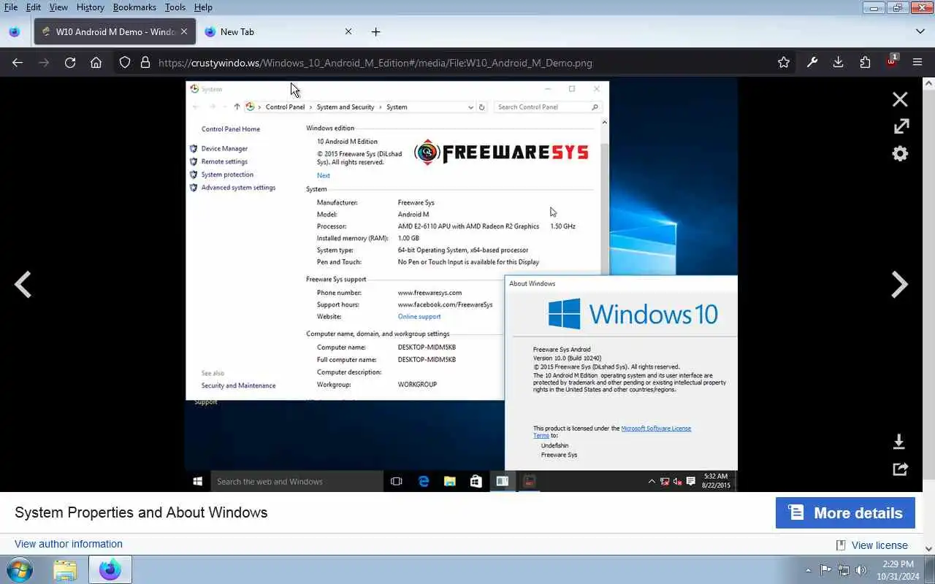The image size is (935, 584).
Task: Open the downloads panel
Action: click(x=839, y=63)
